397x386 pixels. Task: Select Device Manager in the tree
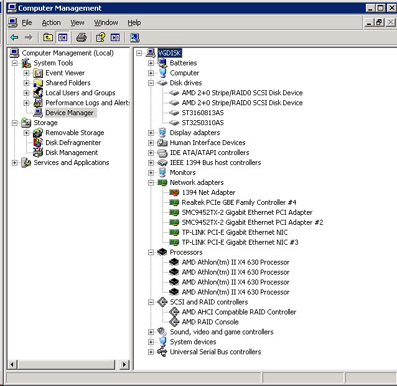point(69,113)
